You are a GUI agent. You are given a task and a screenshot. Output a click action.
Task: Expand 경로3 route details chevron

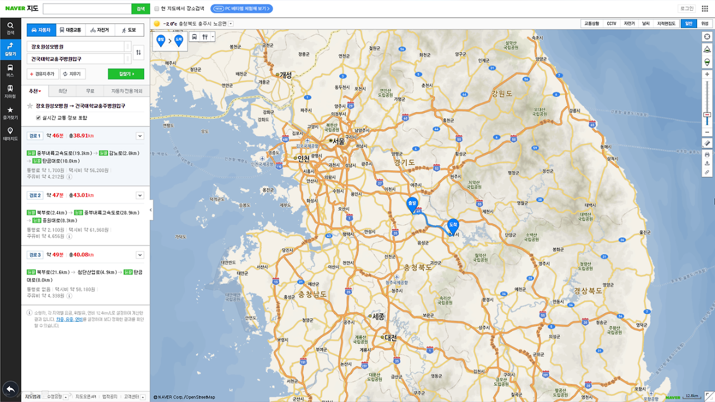coord(140,255)
